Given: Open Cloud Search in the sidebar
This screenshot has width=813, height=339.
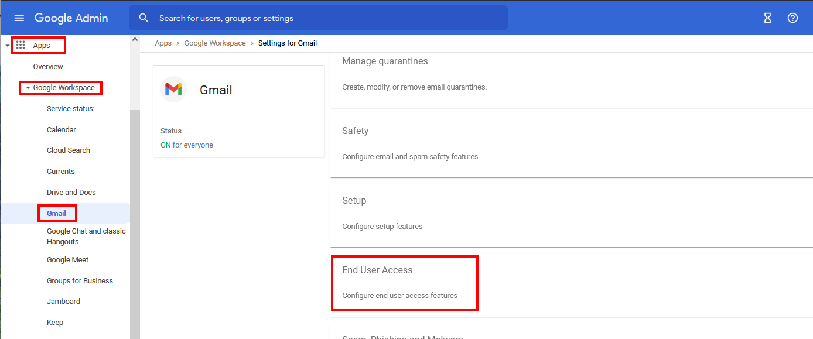Looking at the screenshot, I should tap(69, 150).
